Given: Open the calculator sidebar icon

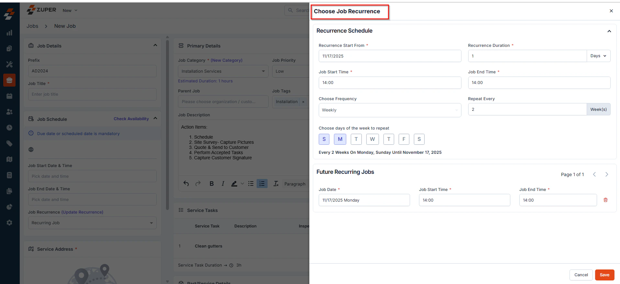Looking at the screenshot, I should pyautogui.click(x=9, y=175).
